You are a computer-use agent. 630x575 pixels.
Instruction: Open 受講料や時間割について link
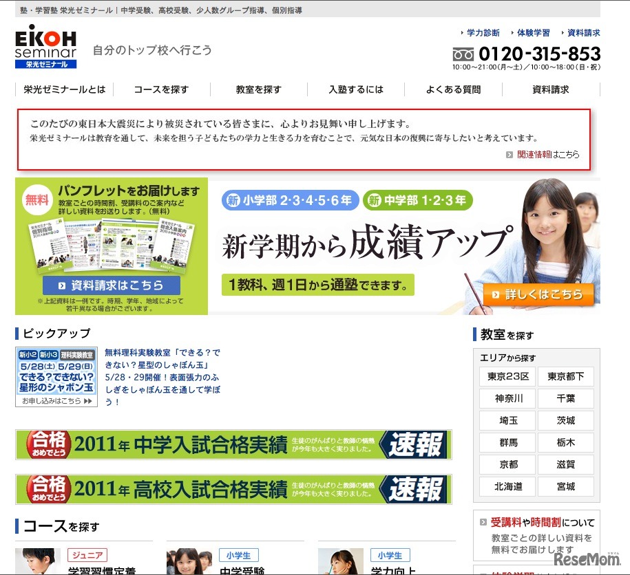pos(543,523)
